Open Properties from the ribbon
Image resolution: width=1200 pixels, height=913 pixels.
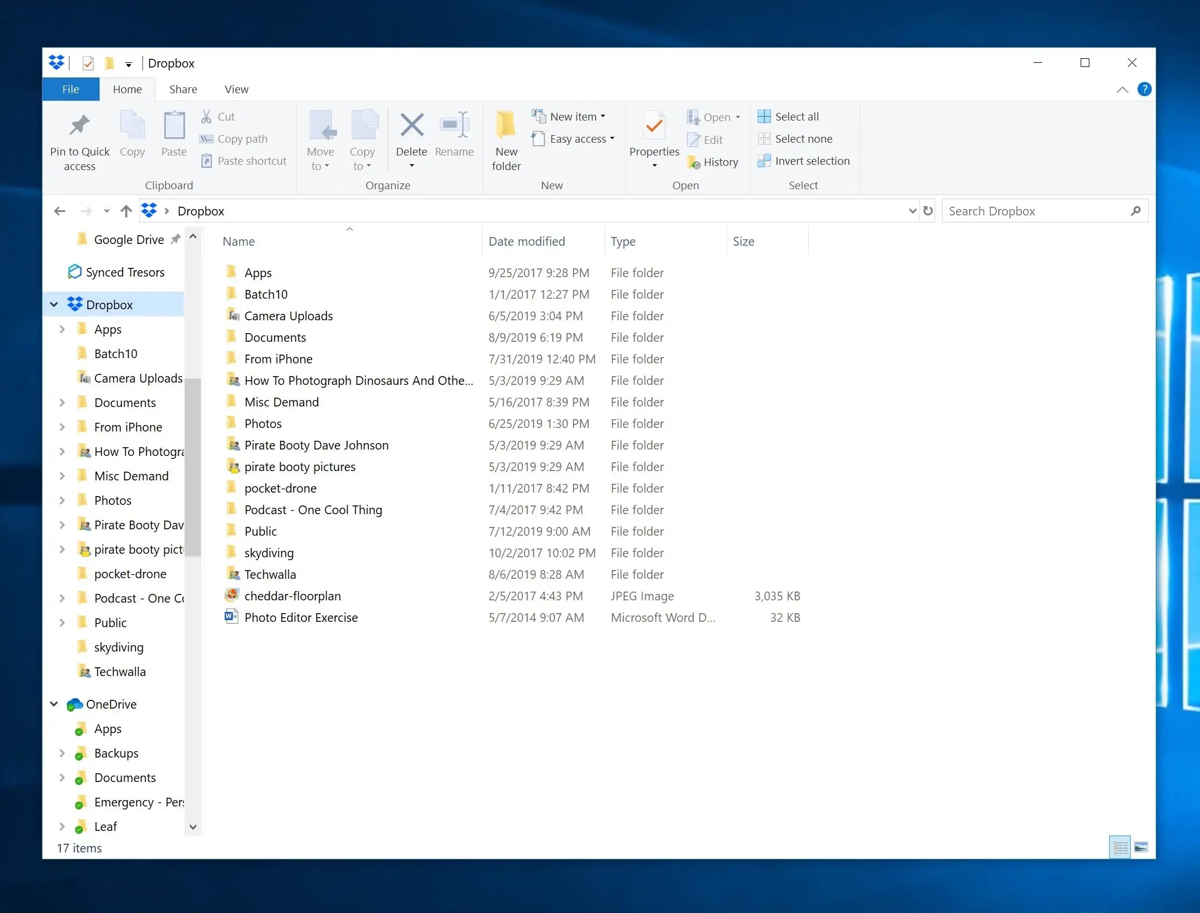[x=653, y=134]
